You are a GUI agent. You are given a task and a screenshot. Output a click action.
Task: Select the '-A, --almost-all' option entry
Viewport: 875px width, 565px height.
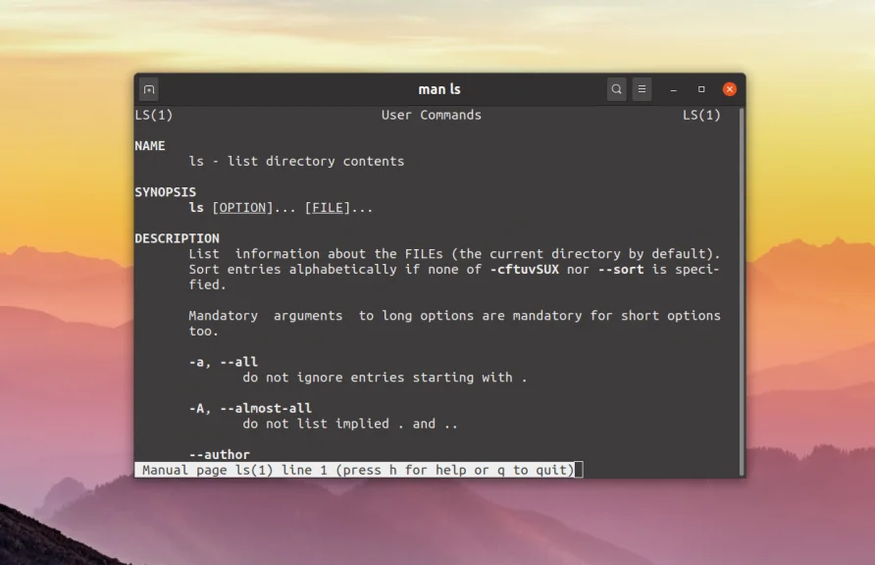(251, 407)
